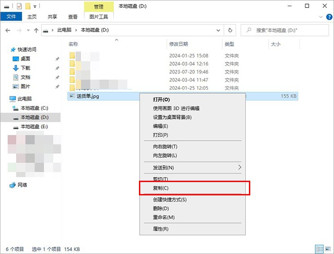Refresh the current folder view
Image resolution: width=334 pixels, height=254 pixels.
pos(230,30)
